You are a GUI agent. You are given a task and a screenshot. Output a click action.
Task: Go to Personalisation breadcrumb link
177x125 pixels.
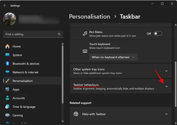(89, 17)
